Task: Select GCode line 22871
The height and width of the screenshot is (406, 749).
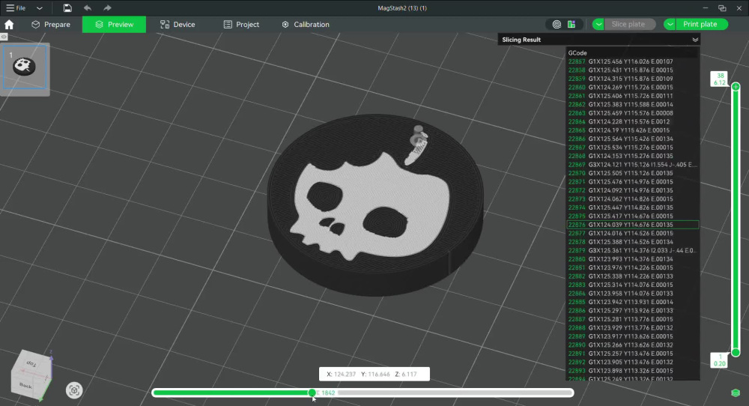Action: coord(632,182)
